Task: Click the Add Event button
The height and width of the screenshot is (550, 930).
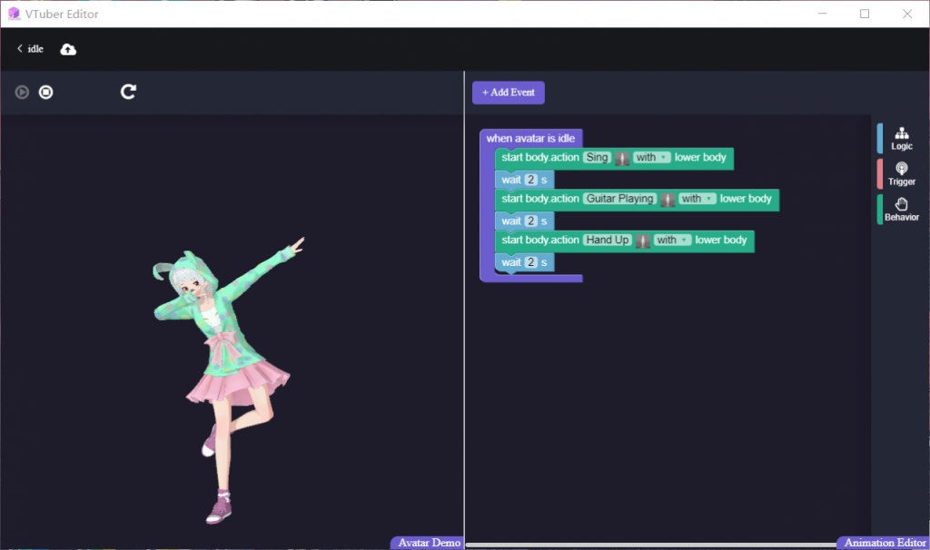Action: [x=508, y=92]
